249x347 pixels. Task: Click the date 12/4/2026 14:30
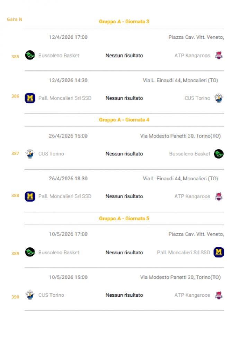(x=68, y=80)
